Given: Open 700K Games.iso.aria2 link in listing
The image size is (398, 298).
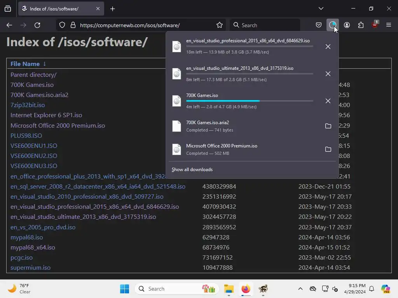Looking at the screenshot, I should pos(39,95).
